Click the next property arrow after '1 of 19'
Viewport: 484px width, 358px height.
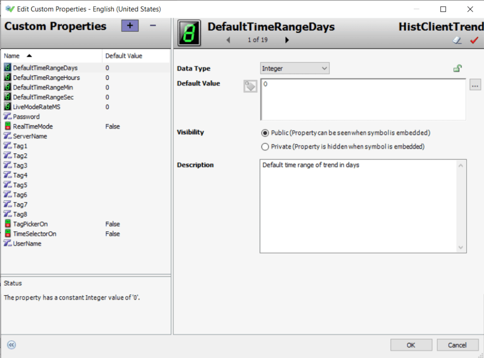coord(287,40)
